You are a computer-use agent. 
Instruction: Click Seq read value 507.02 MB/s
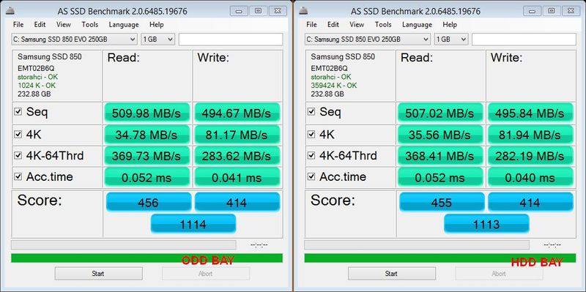(x=440, y=113)
